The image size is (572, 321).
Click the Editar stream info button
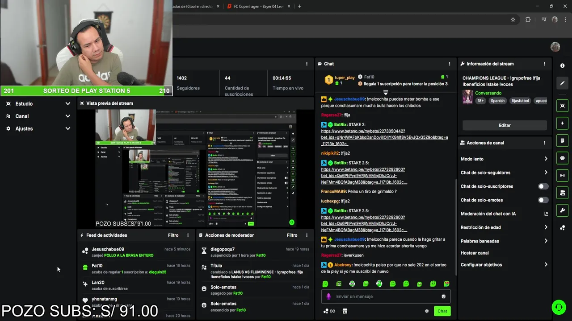coord(505,125)
